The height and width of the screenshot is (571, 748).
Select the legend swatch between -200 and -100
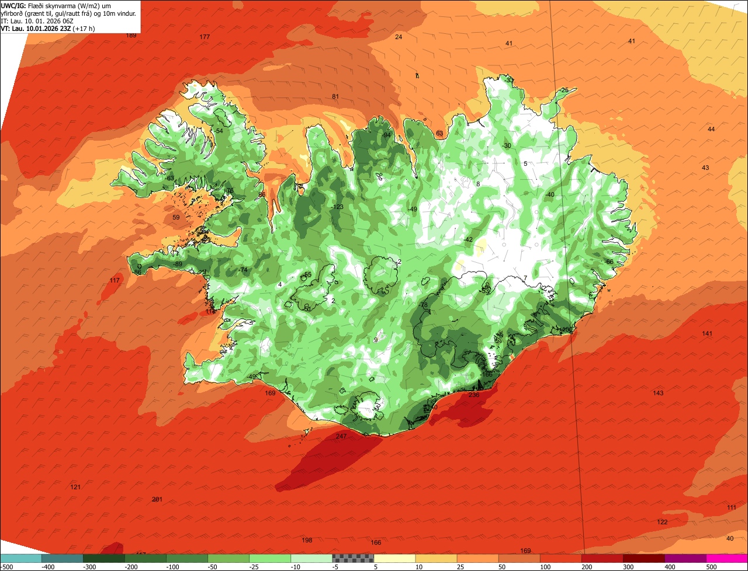(x=146, y=558)
